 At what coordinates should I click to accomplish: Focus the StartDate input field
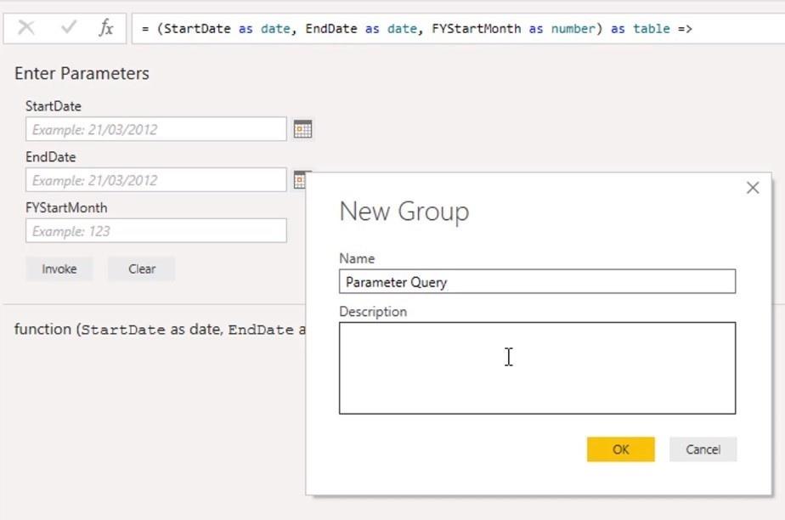pyautogui.click(x=156, y=129)
